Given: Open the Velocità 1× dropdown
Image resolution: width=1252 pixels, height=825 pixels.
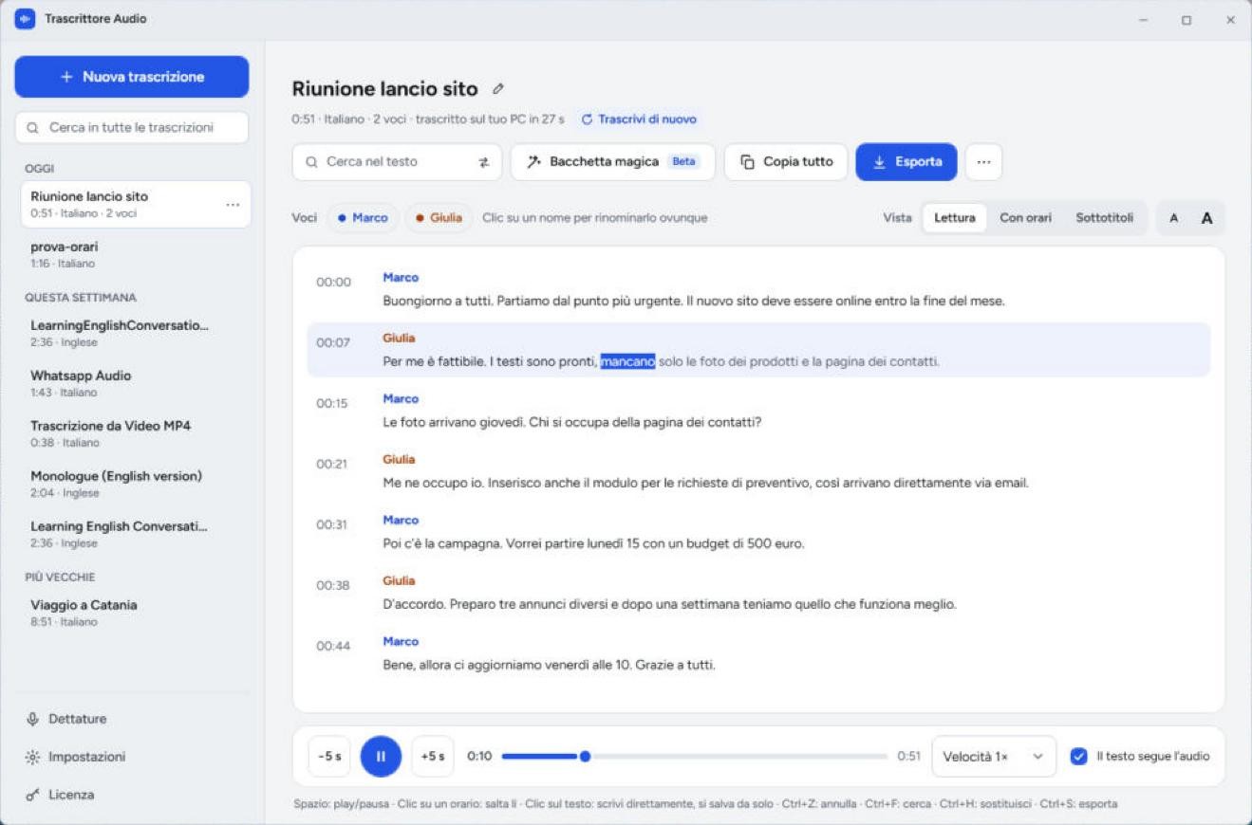Looking at the screenshot, I should click(x=993, y=756).
